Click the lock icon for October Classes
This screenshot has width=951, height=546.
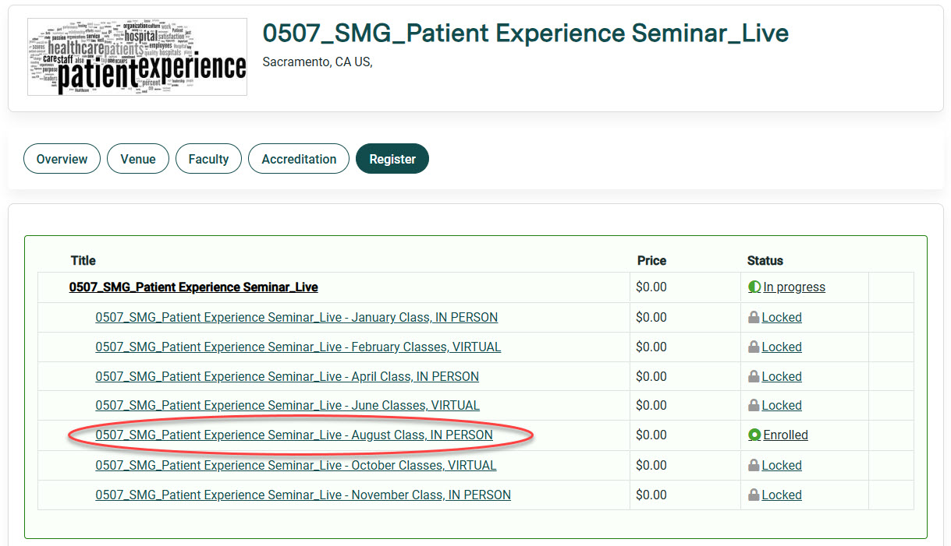[x=754, y=466]
